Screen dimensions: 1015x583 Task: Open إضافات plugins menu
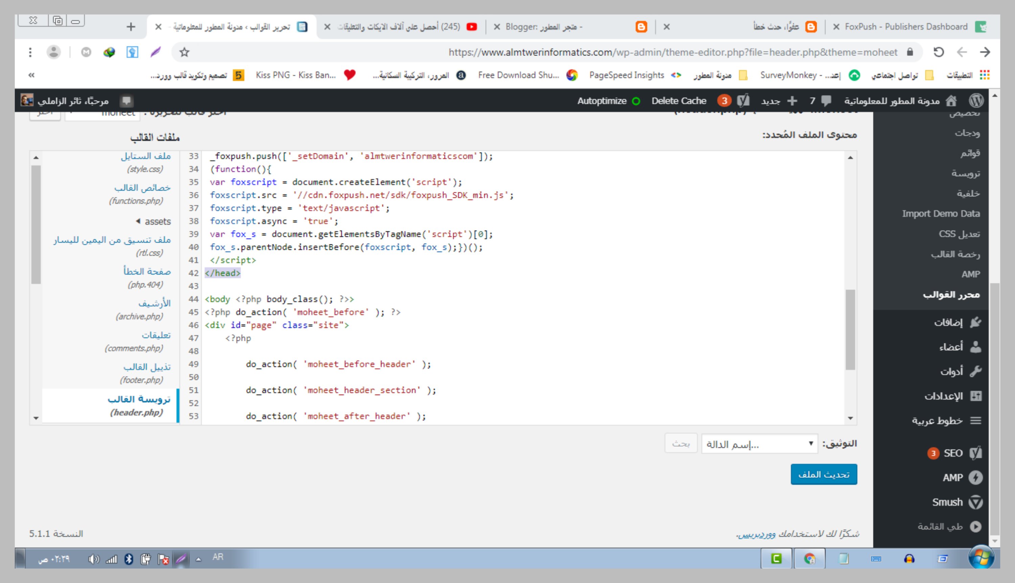(957, 322)
